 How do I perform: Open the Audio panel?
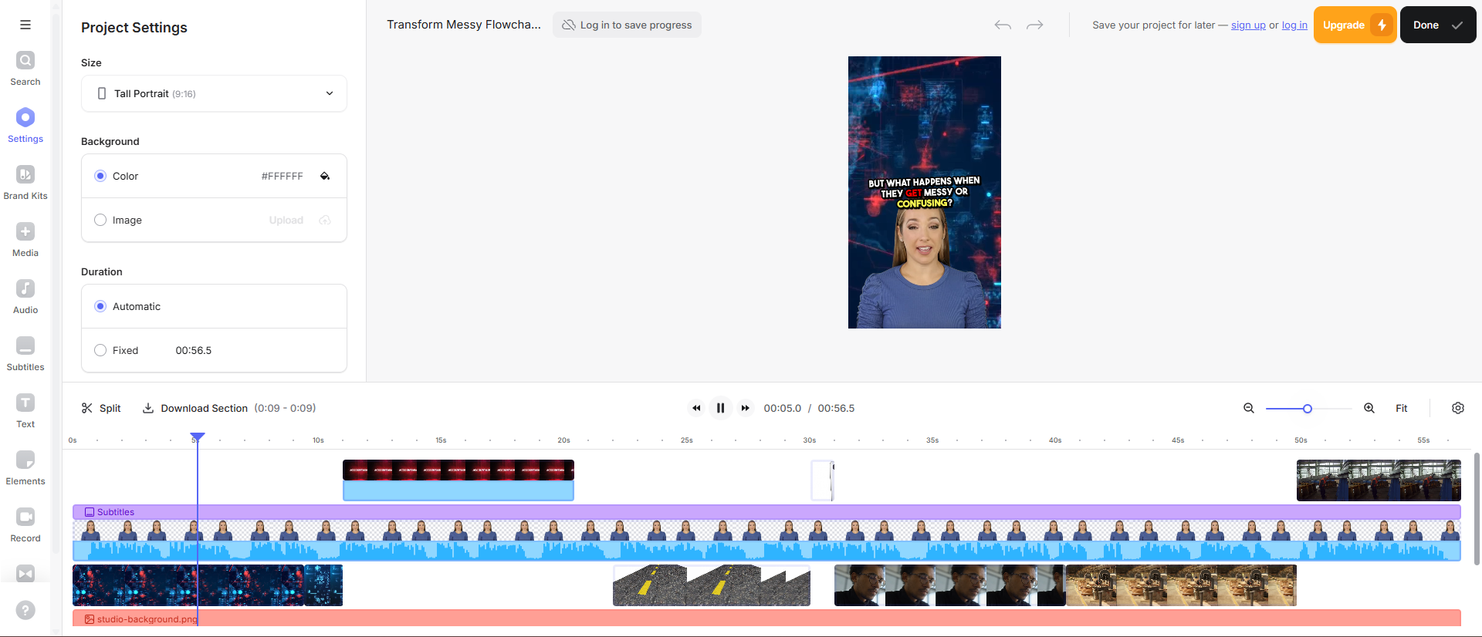[25, 297]
